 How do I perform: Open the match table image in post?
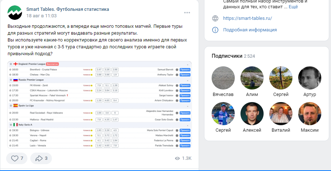pyautogui.click(x=100, y=105)
